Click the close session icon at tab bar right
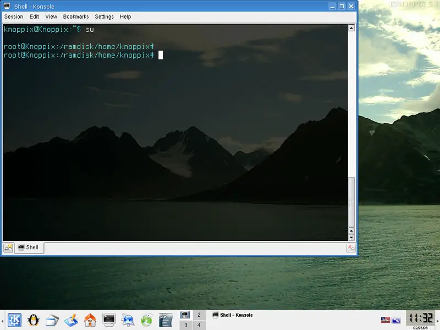Screen dimensions: 440x330 tap(350, 248)
